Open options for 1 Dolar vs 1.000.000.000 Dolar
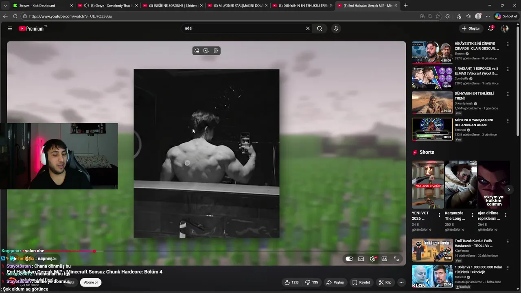Viewport: 521px width, 293px height. tap(508, 268)
